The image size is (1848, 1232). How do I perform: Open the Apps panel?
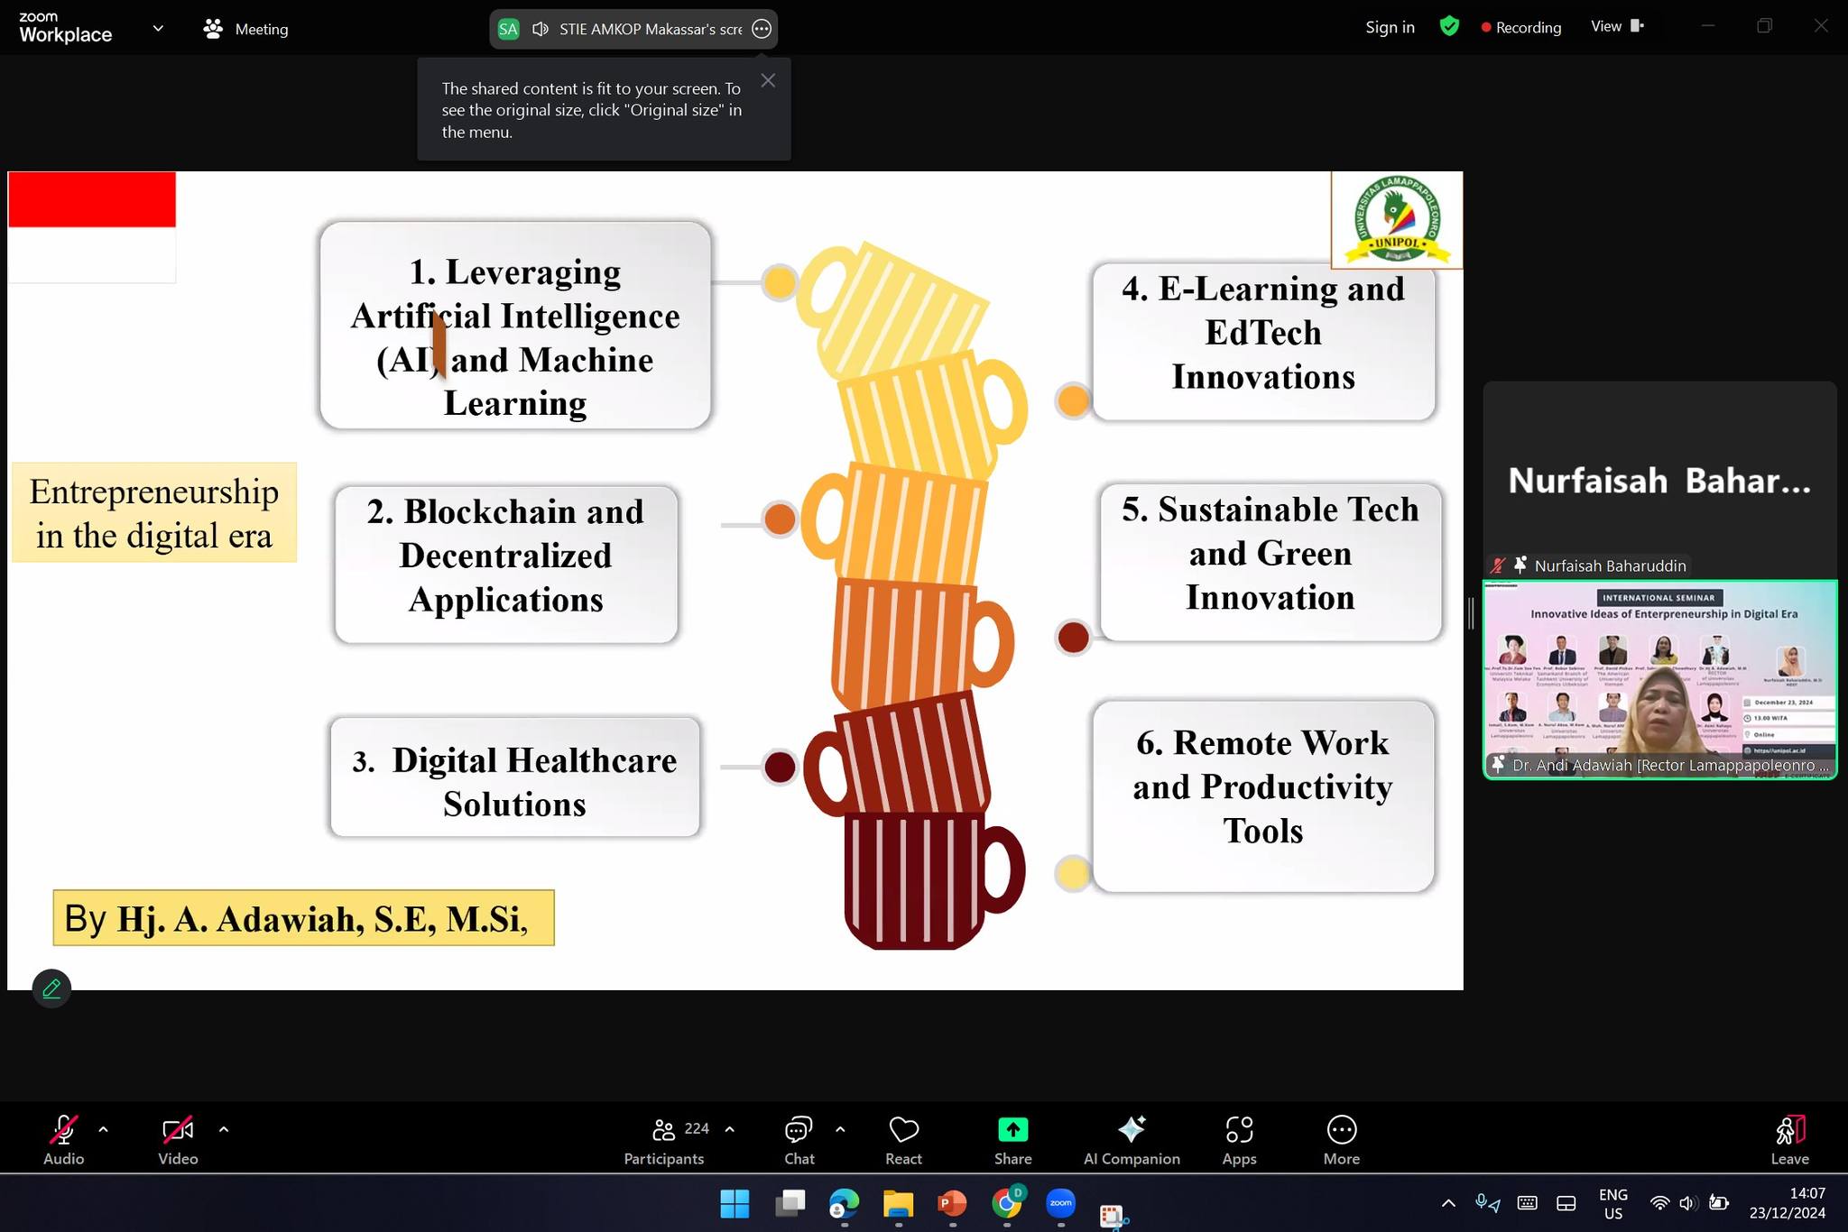(1239, 1140)
